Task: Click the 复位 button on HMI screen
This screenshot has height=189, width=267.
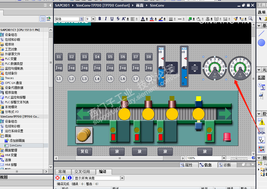Action: [x=85, y=152]
